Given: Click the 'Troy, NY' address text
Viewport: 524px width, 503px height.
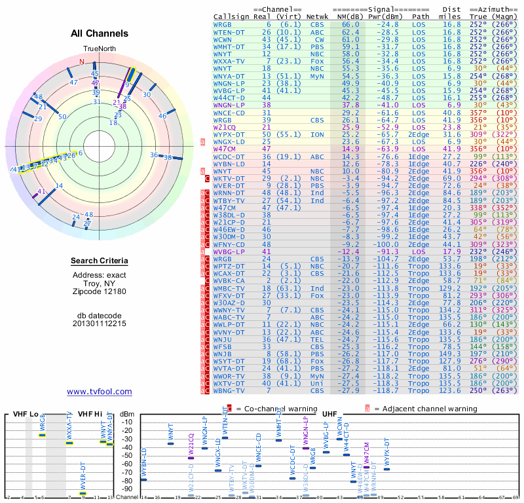Looking at the screenshot, I should coord(100,284).
